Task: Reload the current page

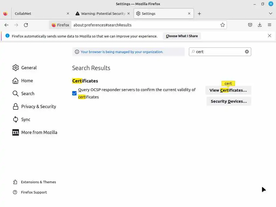Action: coord(26,25)
